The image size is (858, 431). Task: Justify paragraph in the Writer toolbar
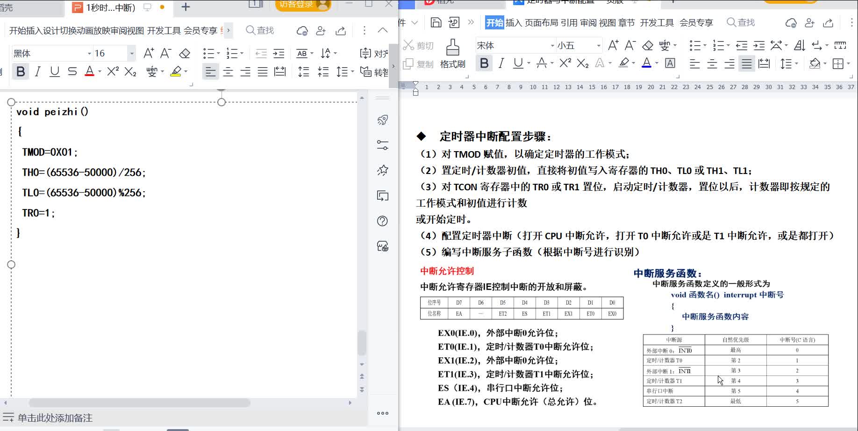(x=747, y=63)
